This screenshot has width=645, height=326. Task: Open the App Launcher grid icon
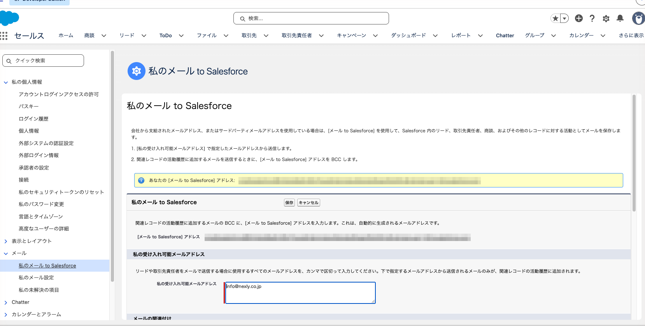pos(4,36)
